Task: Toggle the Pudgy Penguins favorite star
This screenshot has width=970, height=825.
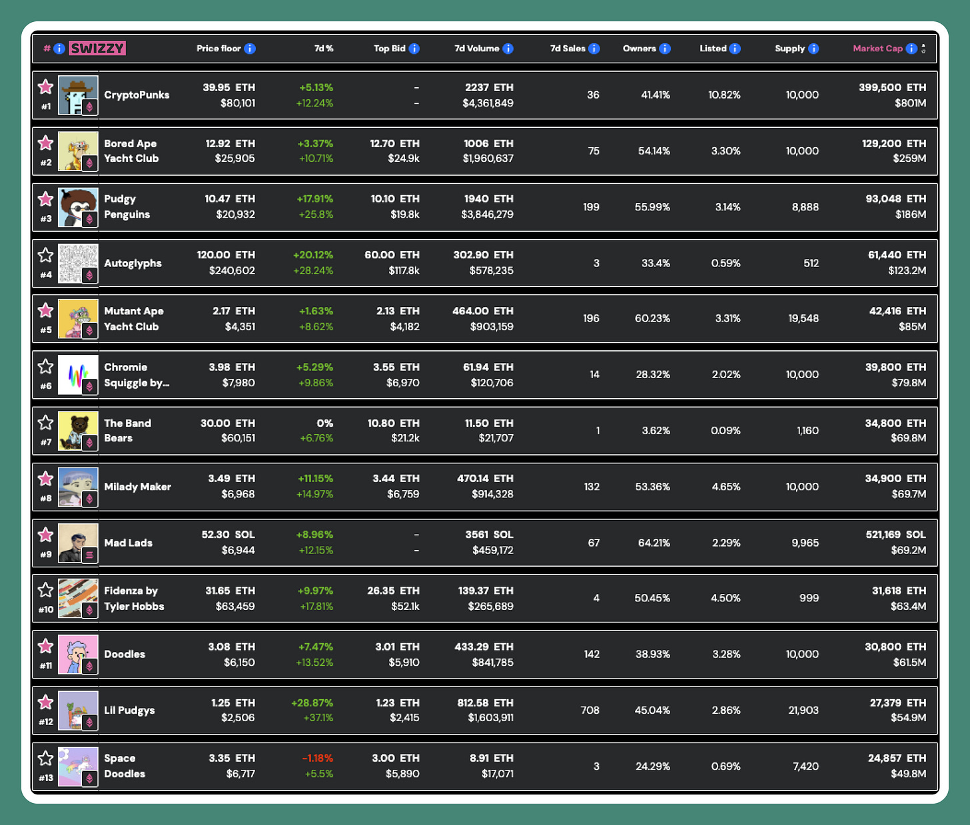Action: tap(45, 198)
